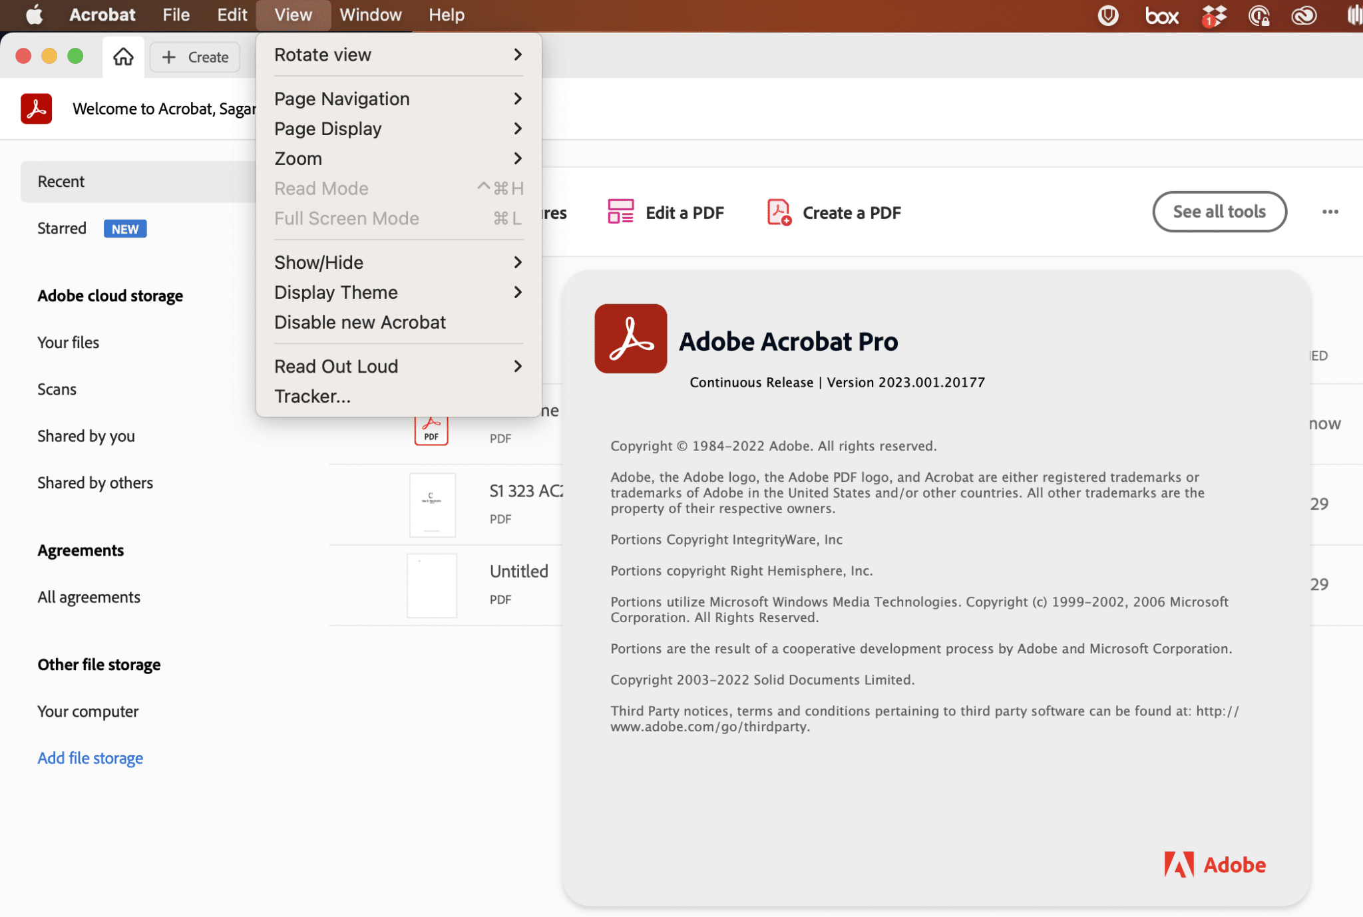Viewport: 1363px width, 917px height.
Task: Click the Home house icon
Action: pos(123,57)
